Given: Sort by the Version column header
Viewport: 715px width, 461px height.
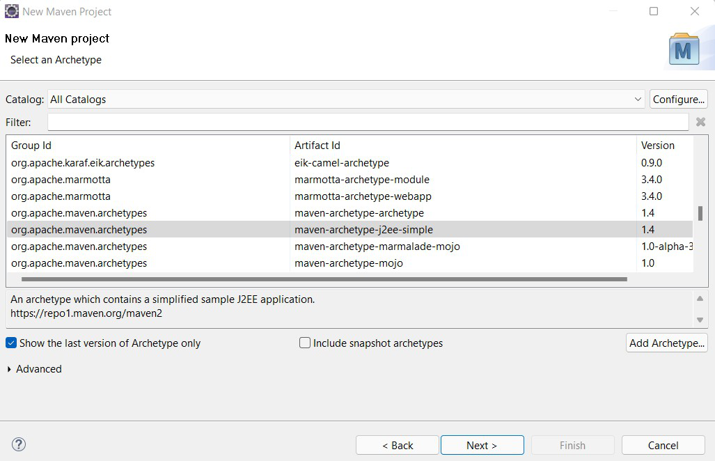Looking at the screenshot, I should (664, 145).
